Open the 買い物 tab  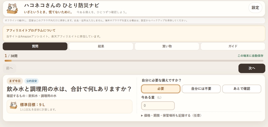[167, 46]
